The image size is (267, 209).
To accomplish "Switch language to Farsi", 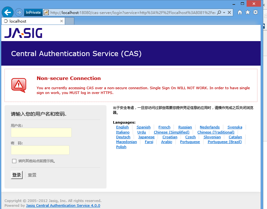I will [149, 142].
